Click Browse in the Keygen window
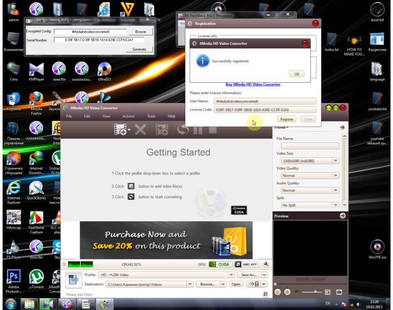The width and height of the screenshot is (393, 310). (x=140, y=32)
